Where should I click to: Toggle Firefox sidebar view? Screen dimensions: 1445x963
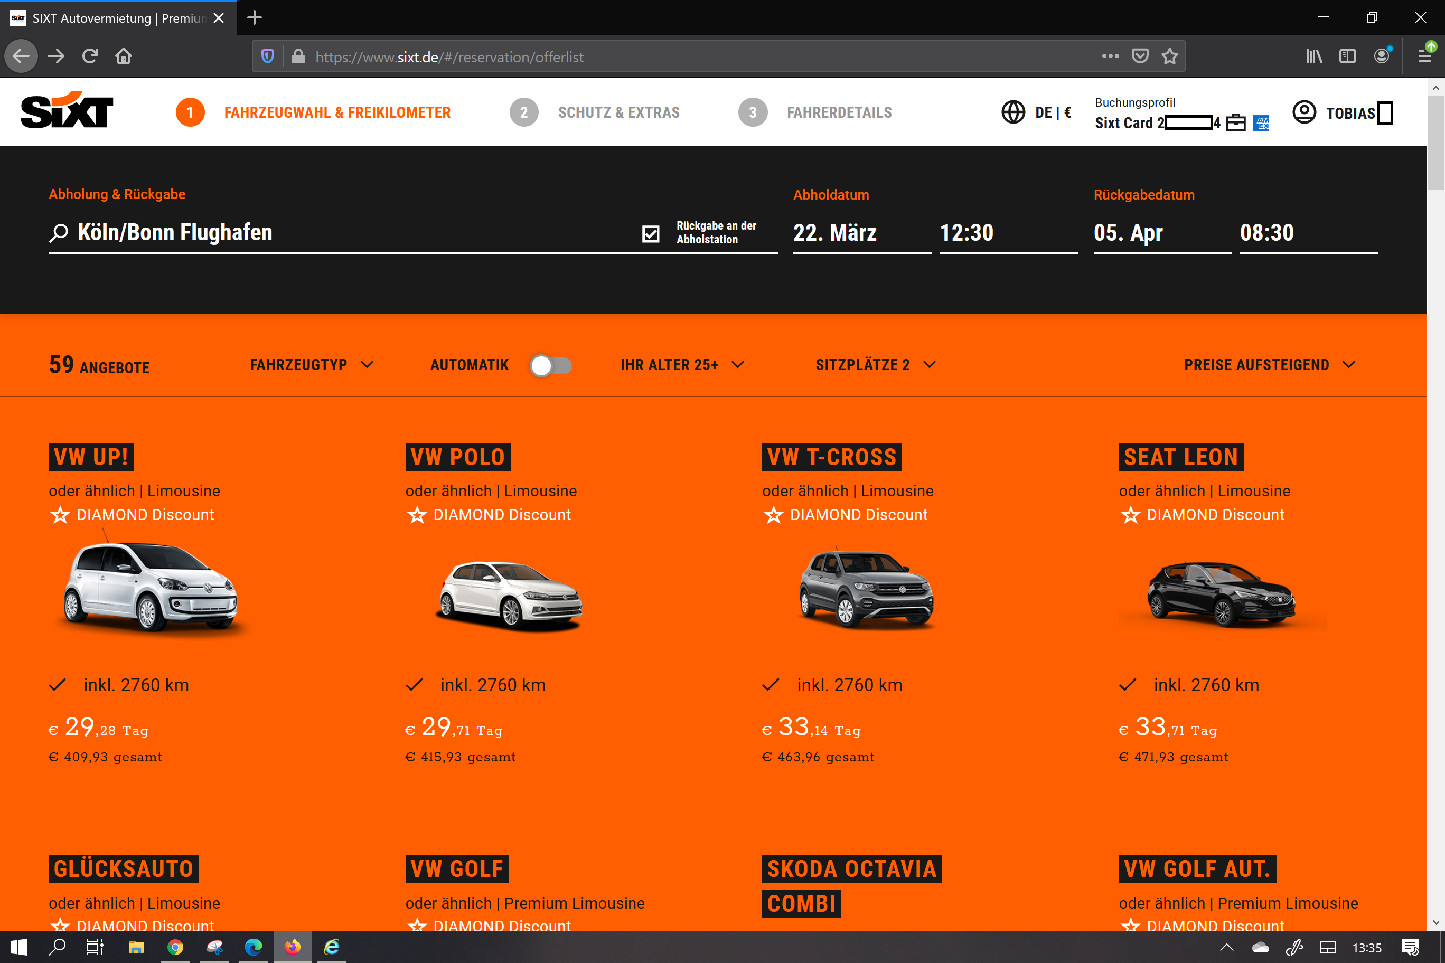(1347, 56)
